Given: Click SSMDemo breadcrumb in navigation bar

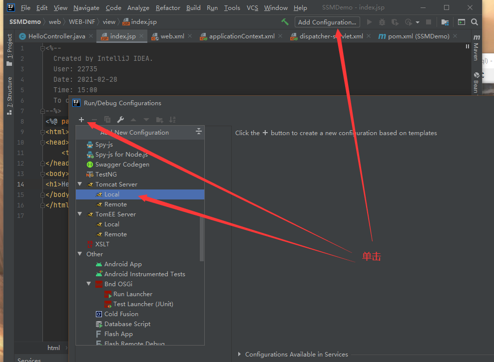Looking at the screenshot, I should pos(25,22).
